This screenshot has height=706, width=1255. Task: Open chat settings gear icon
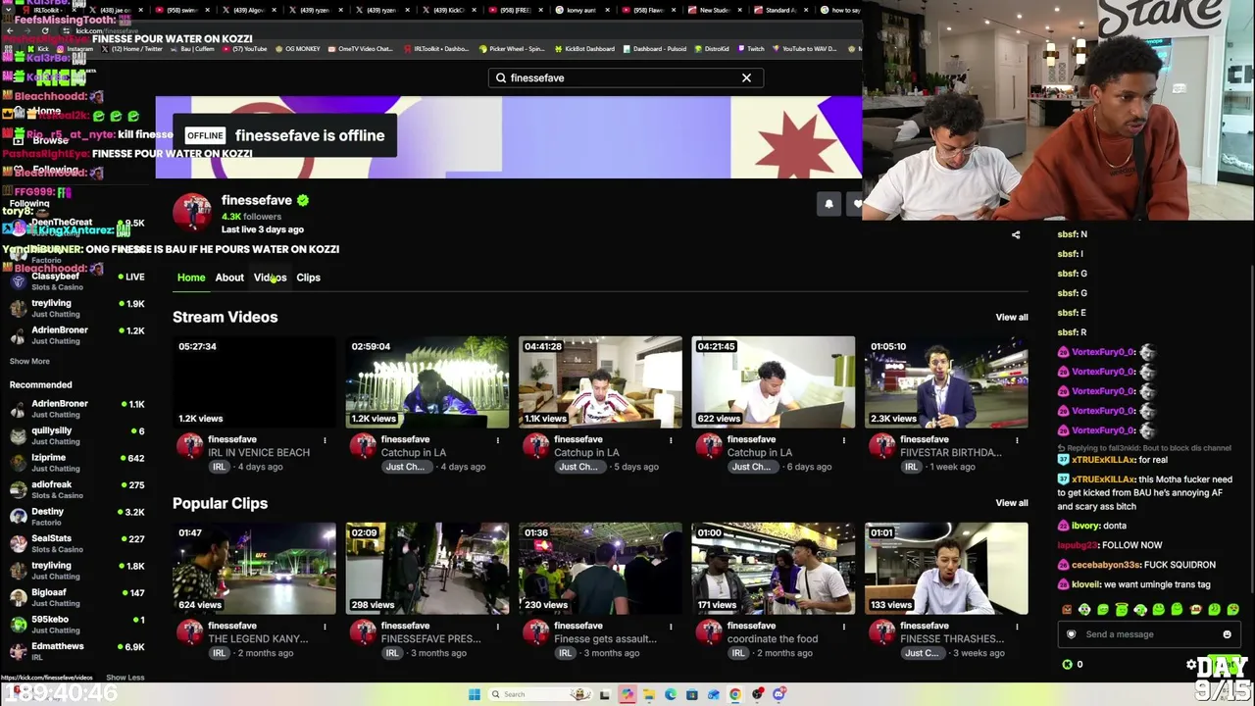1190,665
